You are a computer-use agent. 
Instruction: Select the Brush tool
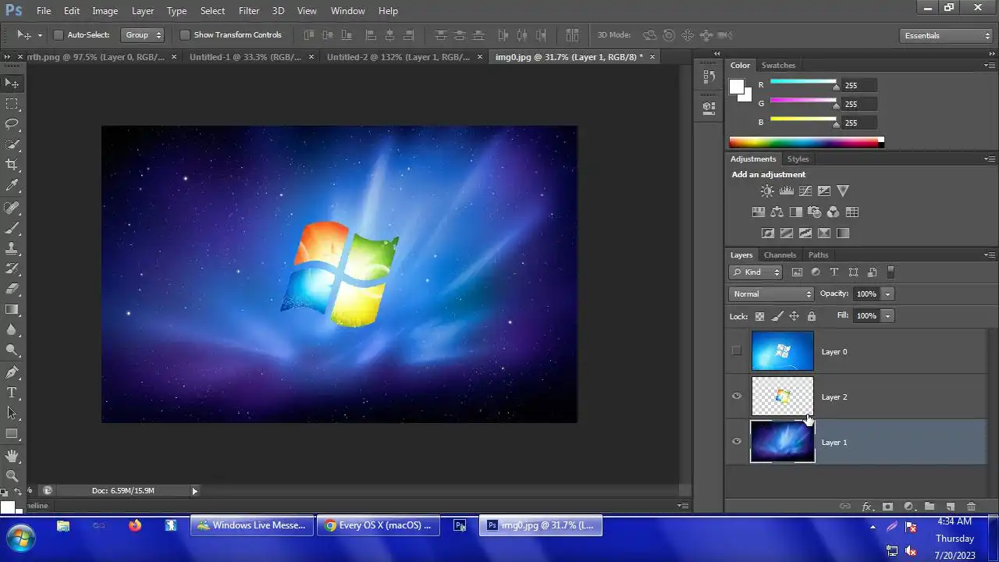(x=12, y=228)
